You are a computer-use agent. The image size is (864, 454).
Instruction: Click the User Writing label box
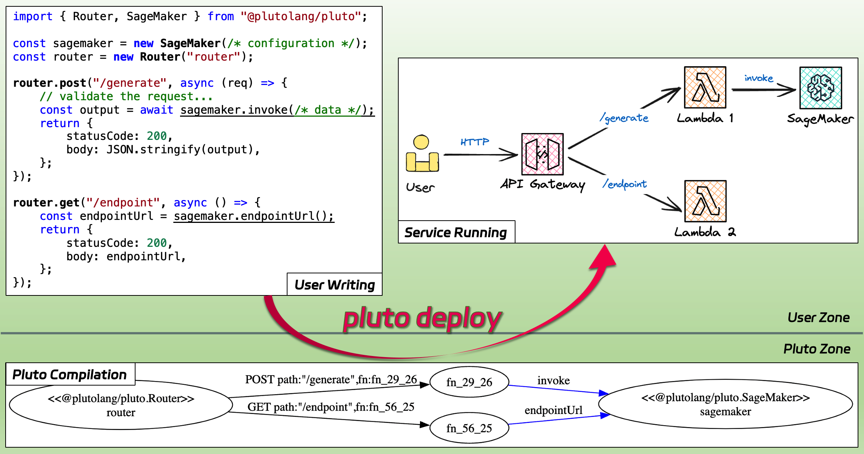pyautogui.click(x=334, y=285)
